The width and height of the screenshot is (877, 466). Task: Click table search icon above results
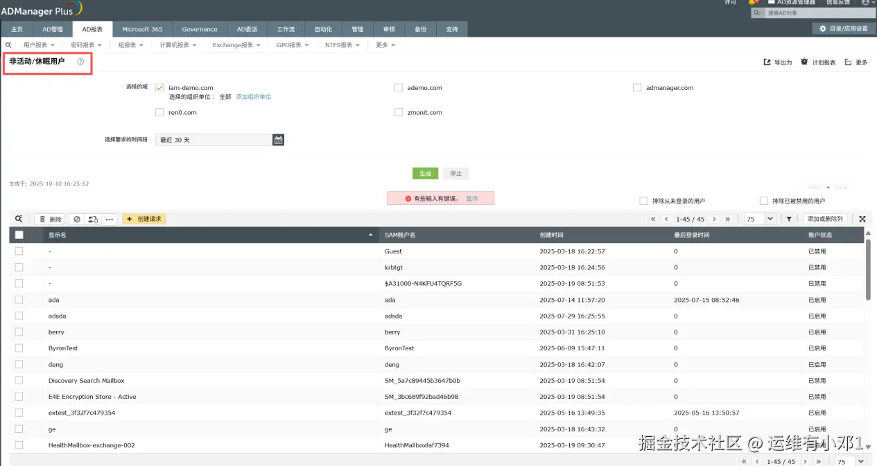tap(19, 219)
